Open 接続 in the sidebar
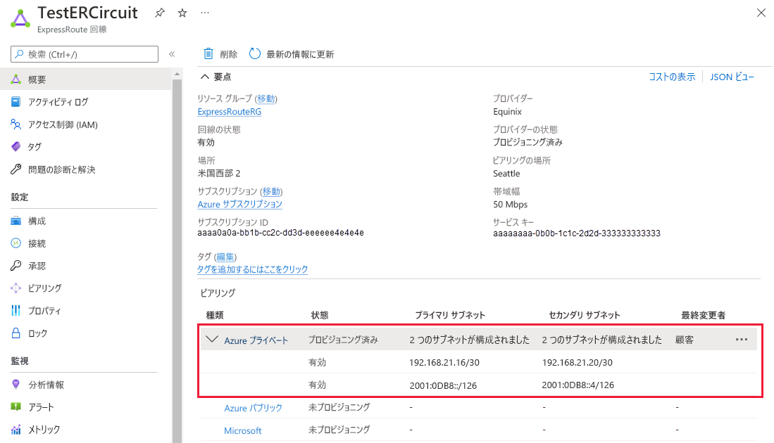 [37, 243]
